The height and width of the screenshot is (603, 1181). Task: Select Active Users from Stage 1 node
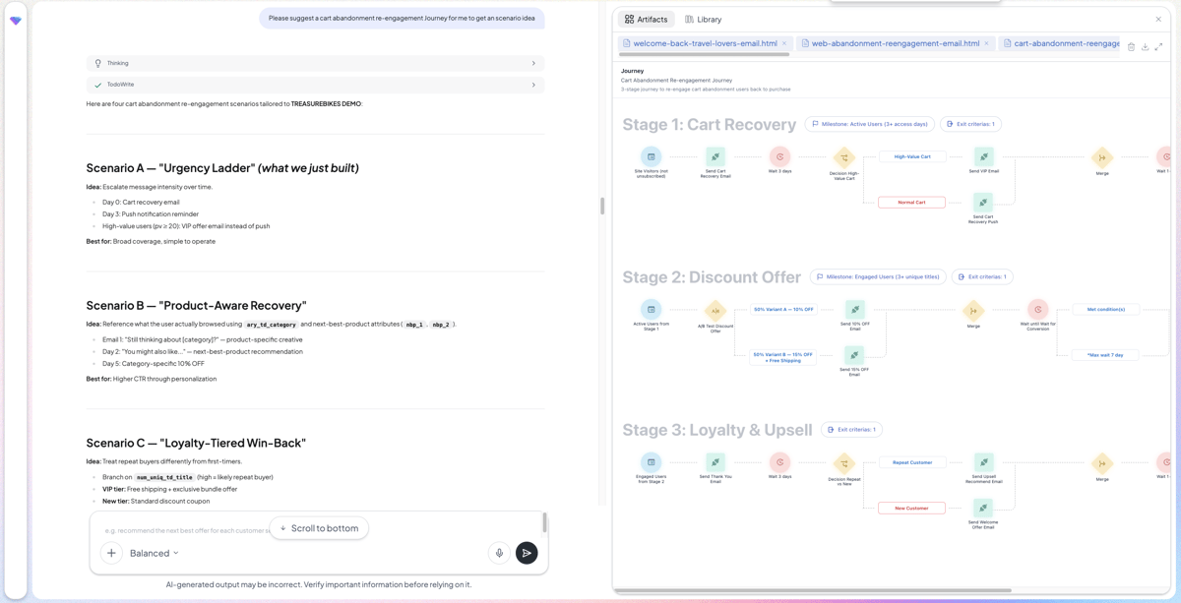click(651, 310)
